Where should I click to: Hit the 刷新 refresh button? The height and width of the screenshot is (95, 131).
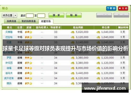point(74,15)
